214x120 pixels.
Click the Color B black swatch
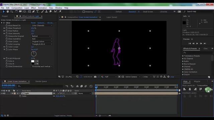[33, 64]
